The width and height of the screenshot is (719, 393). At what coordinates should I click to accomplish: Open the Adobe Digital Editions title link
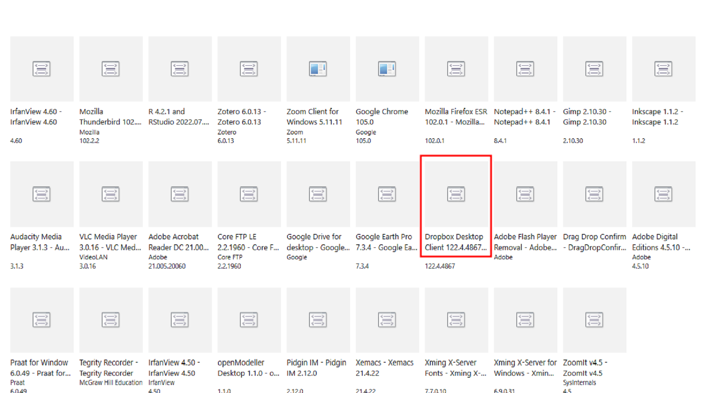661,242
